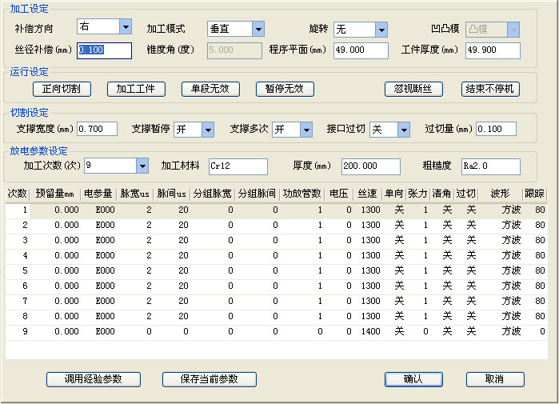Open the 支撑暂停 dropdown
The image size is (559, 404).
pos(207,129)
